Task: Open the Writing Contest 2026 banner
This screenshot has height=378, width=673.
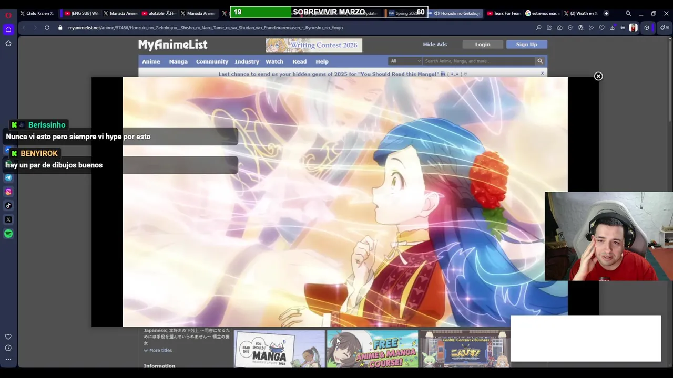Action: click(x=314, y=45)
